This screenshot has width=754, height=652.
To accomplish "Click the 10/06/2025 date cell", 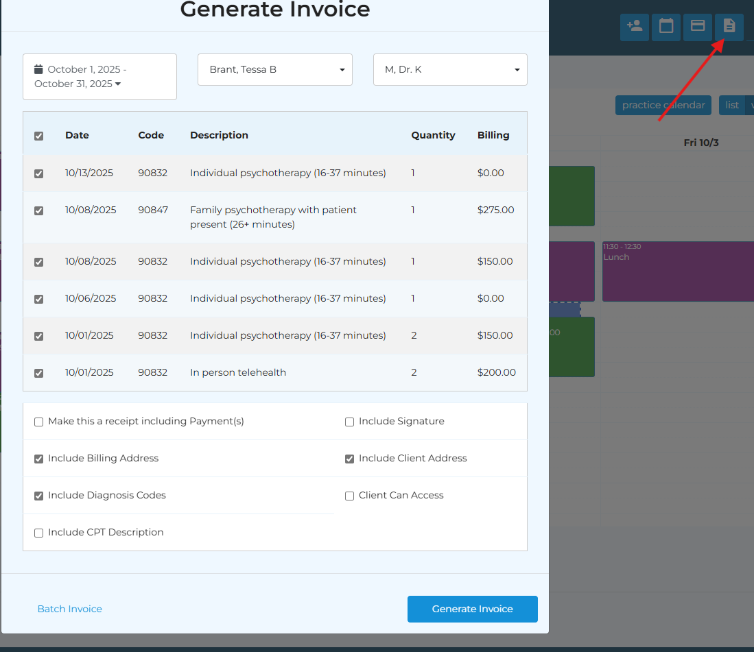I will click(x=91, y=298).
